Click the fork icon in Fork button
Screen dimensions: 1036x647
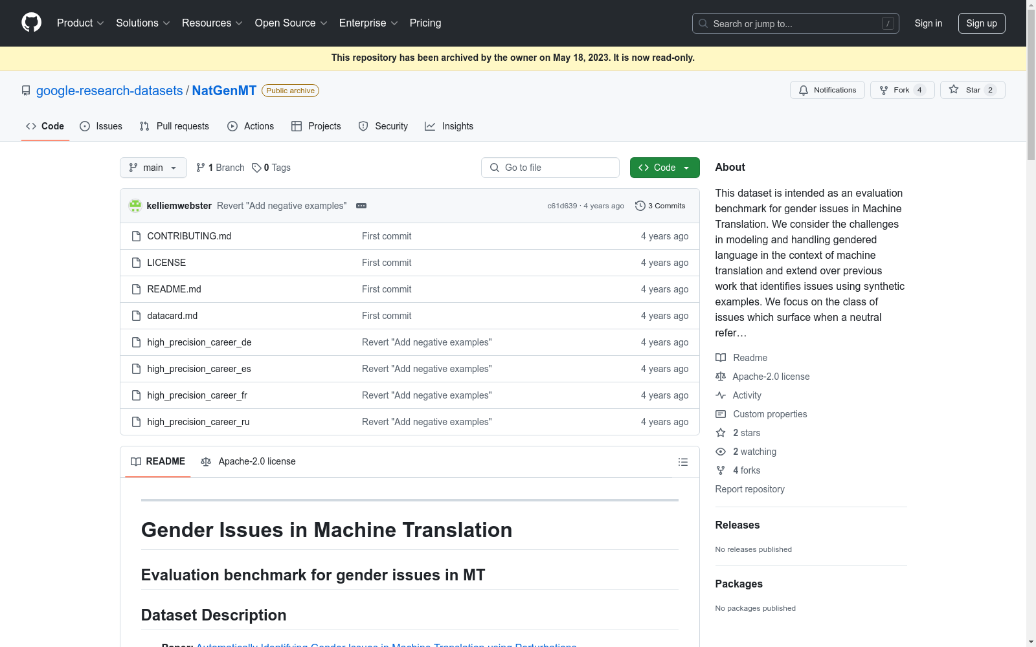tap(884, 90)
